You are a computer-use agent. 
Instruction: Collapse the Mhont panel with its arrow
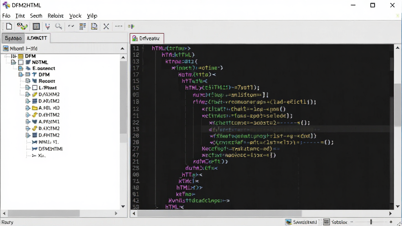pos(122,48)
